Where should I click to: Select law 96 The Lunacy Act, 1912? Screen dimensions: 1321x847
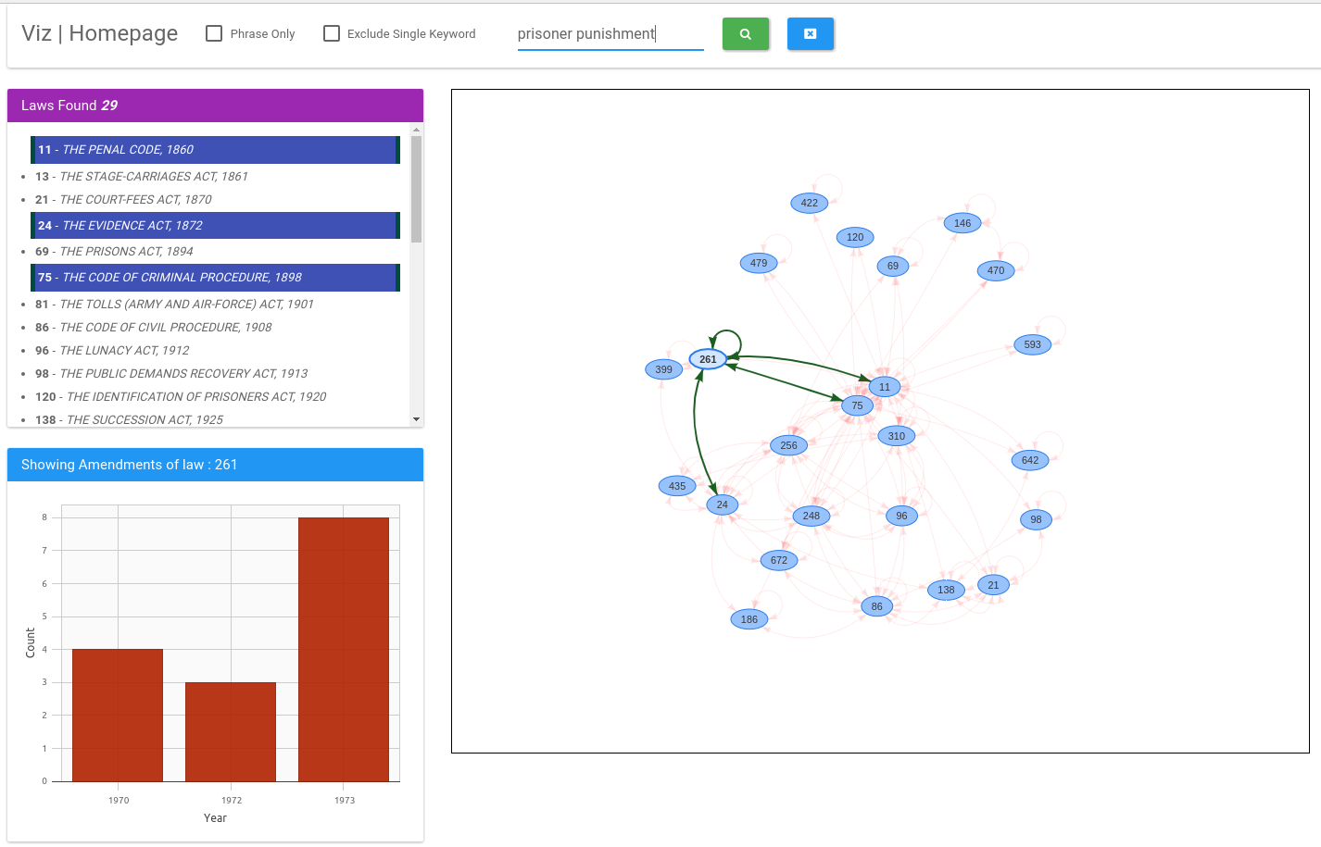[112, 350]
